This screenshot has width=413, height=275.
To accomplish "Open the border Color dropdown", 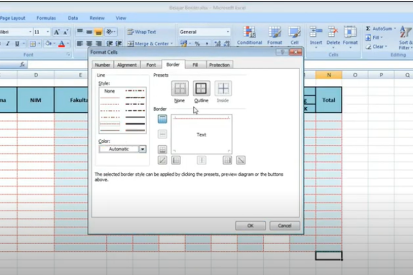I will coord(142,148).
